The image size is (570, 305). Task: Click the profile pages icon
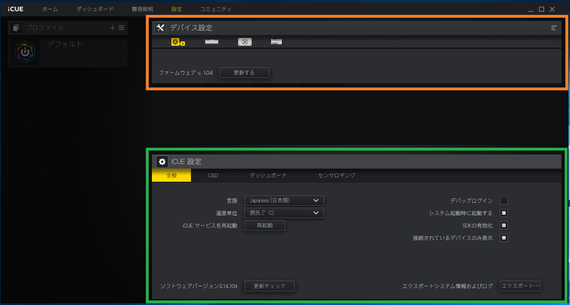16,28
